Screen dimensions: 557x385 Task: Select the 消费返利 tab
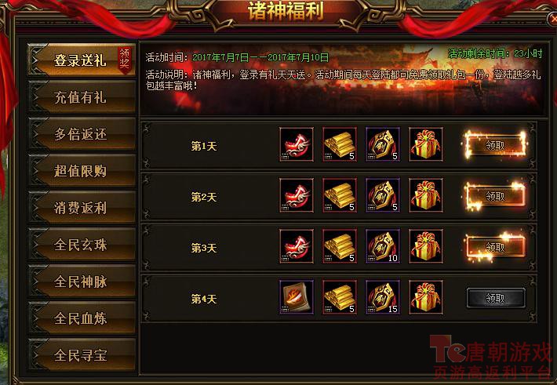point(82,208)
